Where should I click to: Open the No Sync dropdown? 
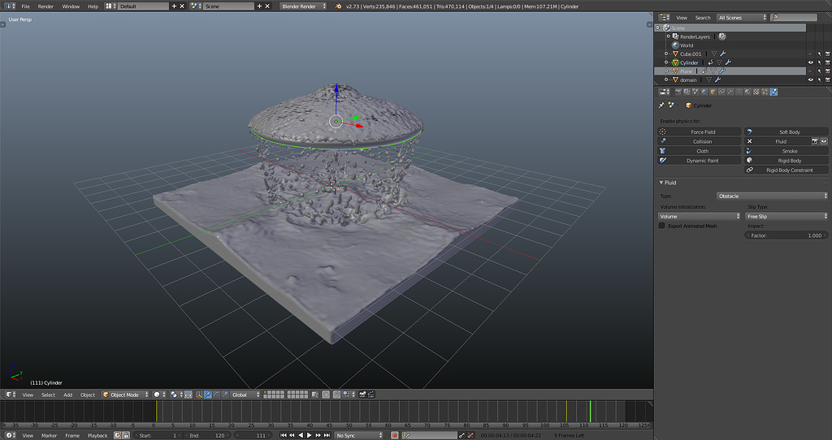tap(358, 435)
